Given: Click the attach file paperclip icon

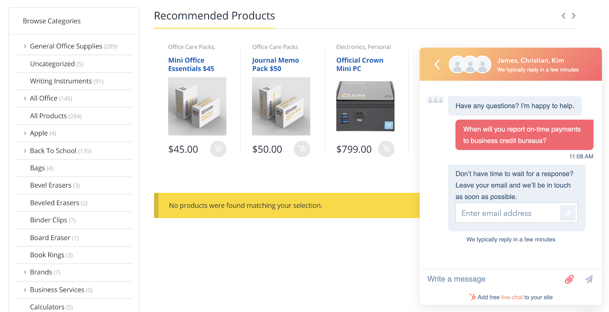Looking at the screenshot, I should pos(569,279).
